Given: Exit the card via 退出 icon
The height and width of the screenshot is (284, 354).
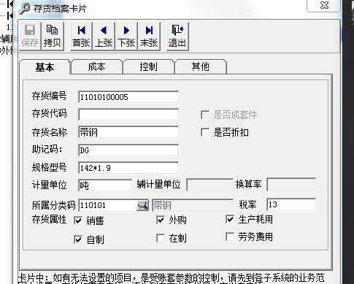Looking at the screenshot, I should [177, 37].
